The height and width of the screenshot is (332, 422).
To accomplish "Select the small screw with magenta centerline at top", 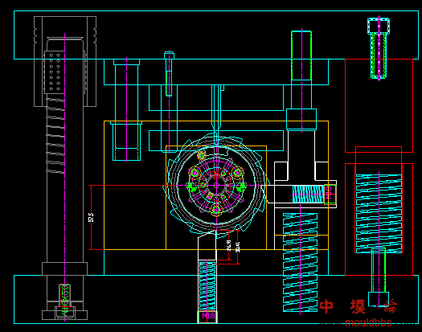I will tap(169, 74).
